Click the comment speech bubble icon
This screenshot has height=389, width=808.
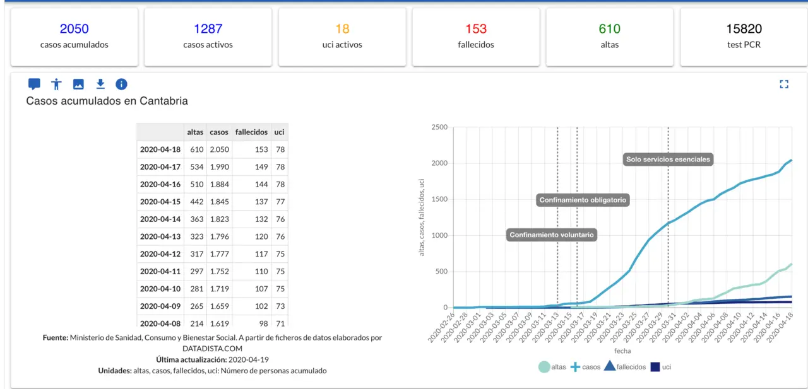34,84
